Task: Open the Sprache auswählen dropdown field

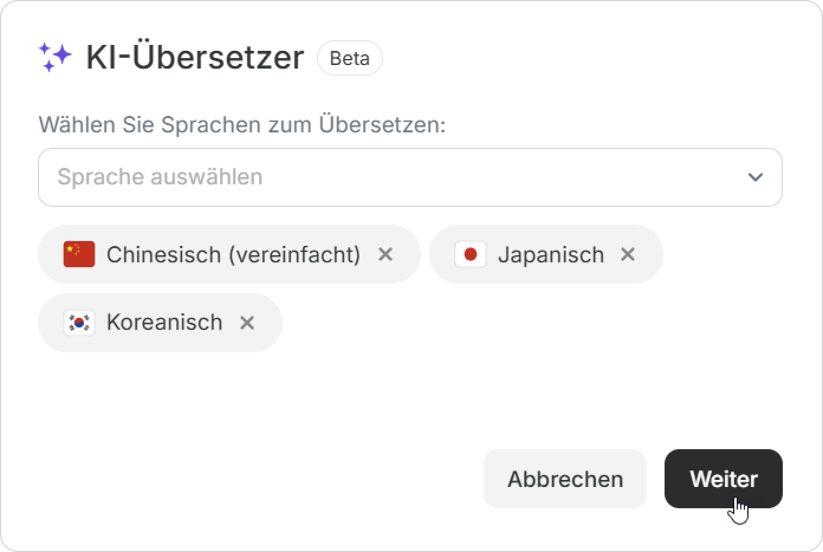Action: (409, 177)
